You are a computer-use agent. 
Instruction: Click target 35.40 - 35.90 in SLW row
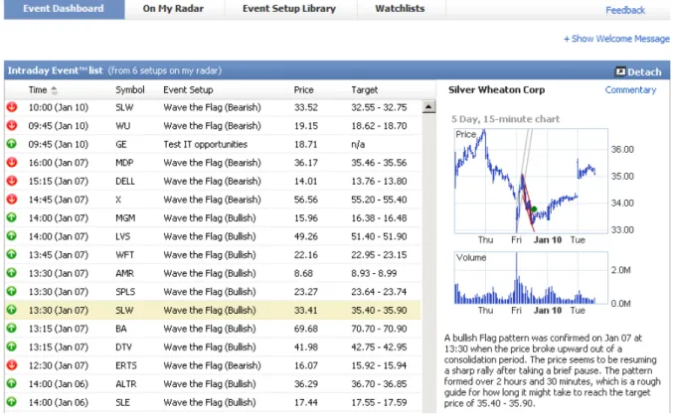coord(379,310)
